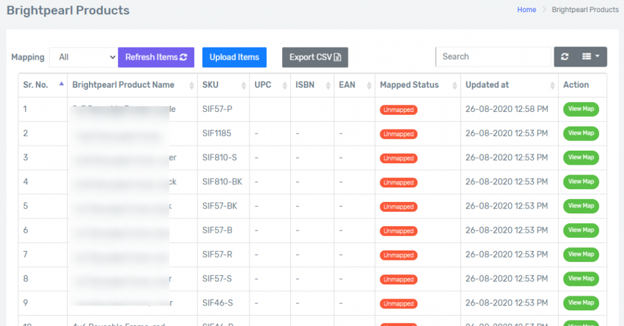Image resolution: width=624 pixels, height=326 pixels.
Task: View Map for SIF57-BK row
Action: (581, 206)
